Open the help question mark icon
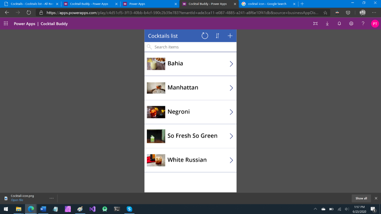381x214 pixels. click(363, 24)
